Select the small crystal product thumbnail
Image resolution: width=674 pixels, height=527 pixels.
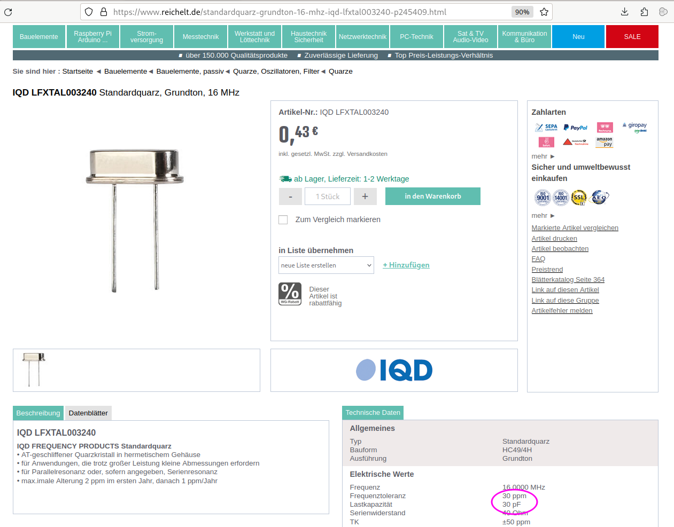pos(34,369)
